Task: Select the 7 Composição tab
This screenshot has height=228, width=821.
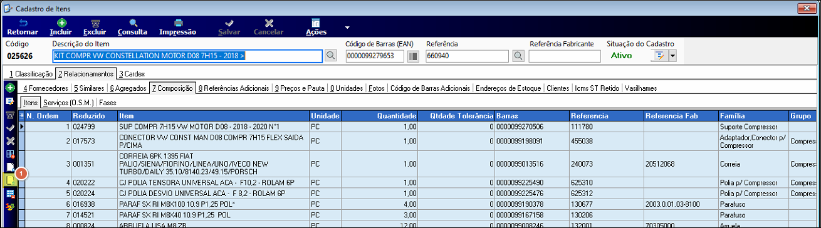Action: coord(172,88)
